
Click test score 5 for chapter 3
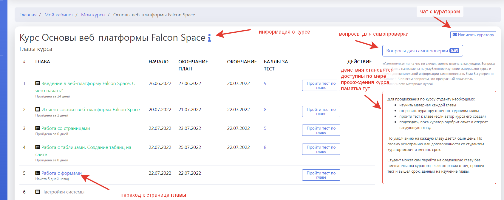coord(265,128)
